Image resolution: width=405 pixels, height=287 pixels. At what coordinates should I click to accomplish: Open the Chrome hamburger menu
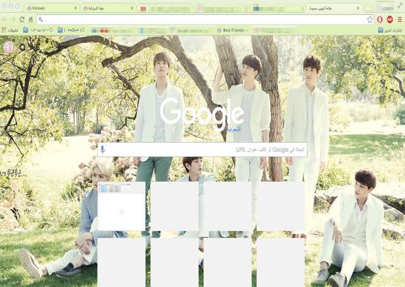[x=399, y=20]
